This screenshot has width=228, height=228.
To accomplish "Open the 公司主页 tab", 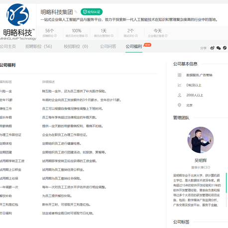I will click(8, 46).
